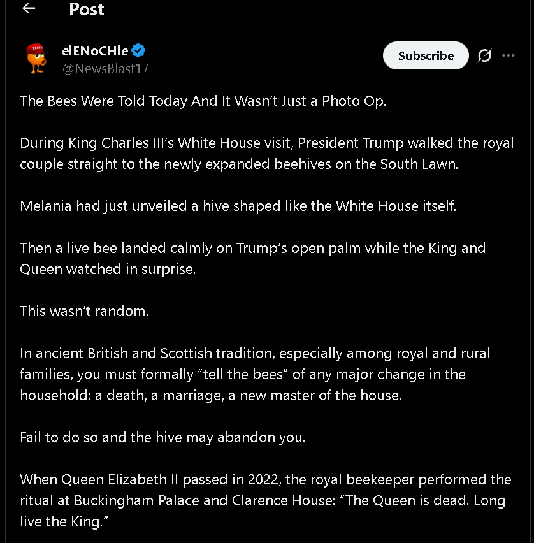The width and height of the screenshot is (534, 543).
Task: Click the sentence 'Fail to do so'
Action: click(x=162, y=438)
